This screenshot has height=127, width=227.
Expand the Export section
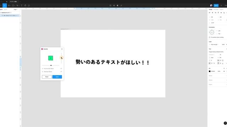(x=211, y=85)
